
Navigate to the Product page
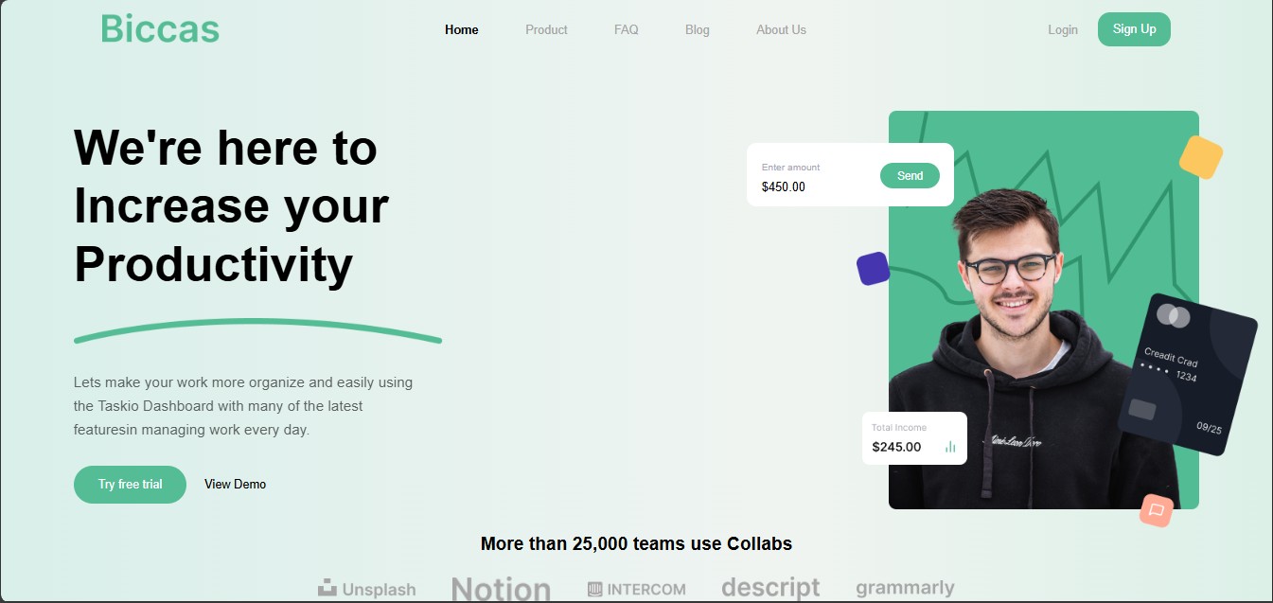coord(546,29)
